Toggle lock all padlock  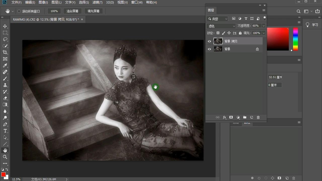(x=240, y=33)
